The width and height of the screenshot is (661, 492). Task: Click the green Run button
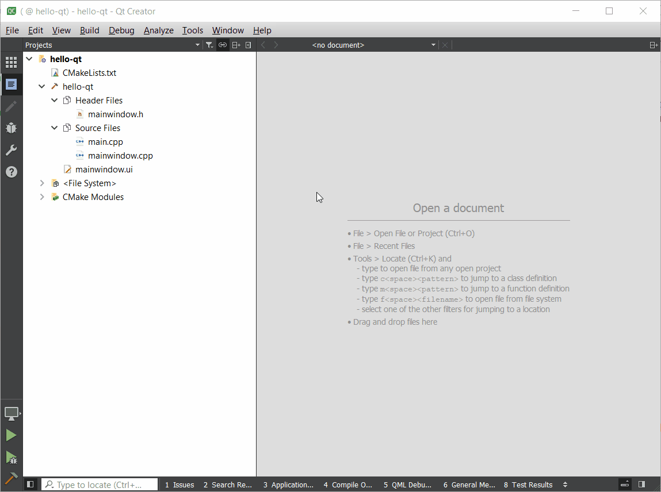[x=11, y=435]
